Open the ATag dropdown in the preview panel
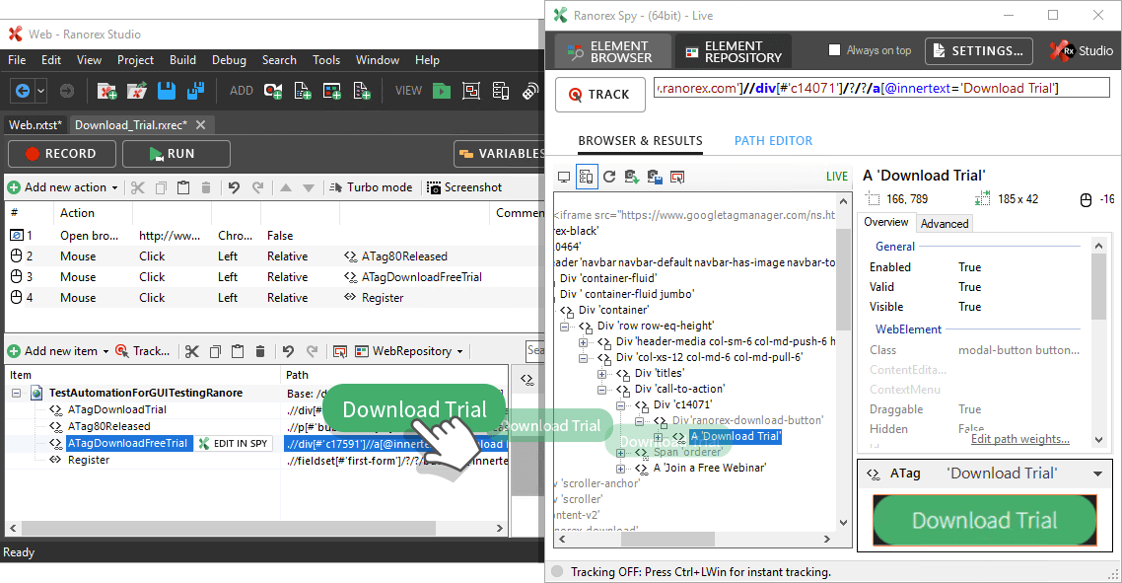1122x583 pixels. [1096, 474]
